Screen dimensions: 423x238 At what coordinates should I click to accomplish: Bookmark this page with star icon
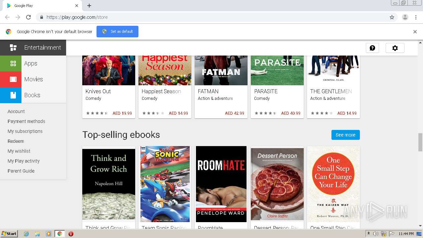click(x=392, y=17)
